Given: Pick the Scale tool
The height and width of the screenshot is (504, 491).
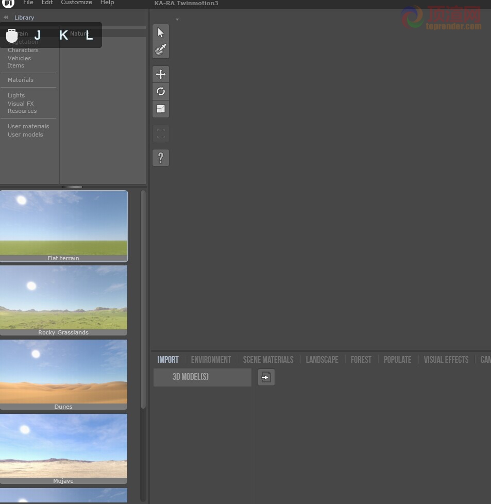Looking at the screenshot, I should point(161,109).
